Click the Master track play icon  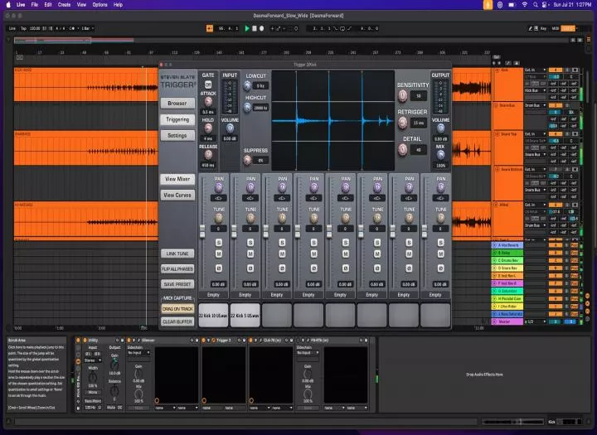click(494, 321)
